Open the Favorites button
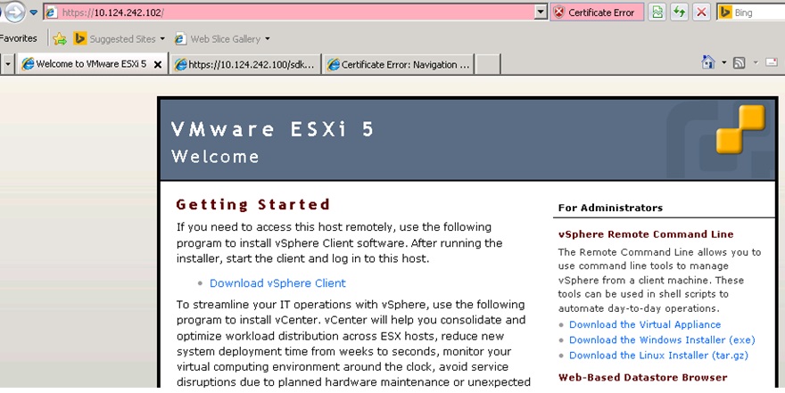785x393 pixels. pyautogui.click(x=19, y=38)
